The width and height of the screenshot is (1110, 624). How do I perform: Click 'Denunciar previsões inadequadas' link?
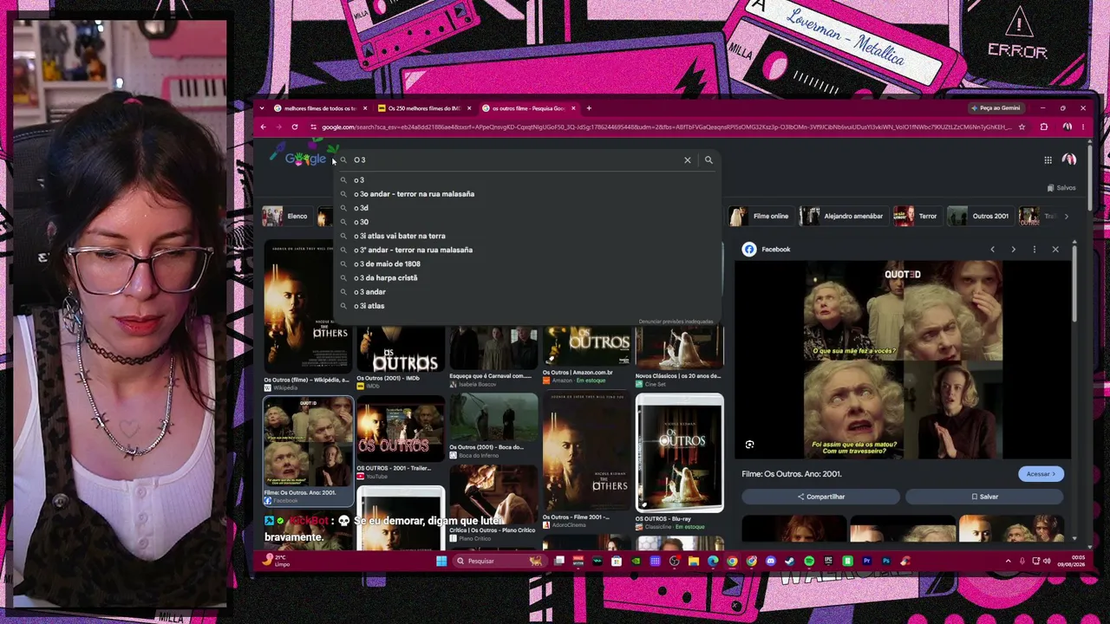pyautogui.click(x=676, y=322)
